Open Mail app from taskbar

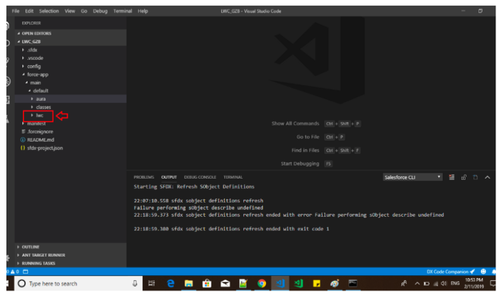click(x=225, y=283)
